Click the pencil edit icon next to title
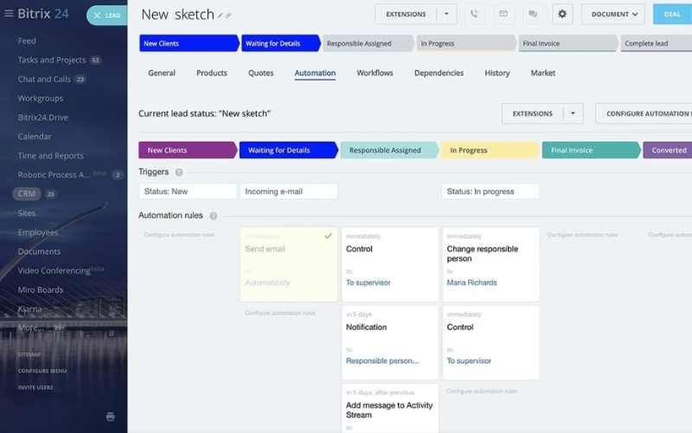The width and height of the screenshot is (692, 433). pyautogui.click(x=221, y=16)
